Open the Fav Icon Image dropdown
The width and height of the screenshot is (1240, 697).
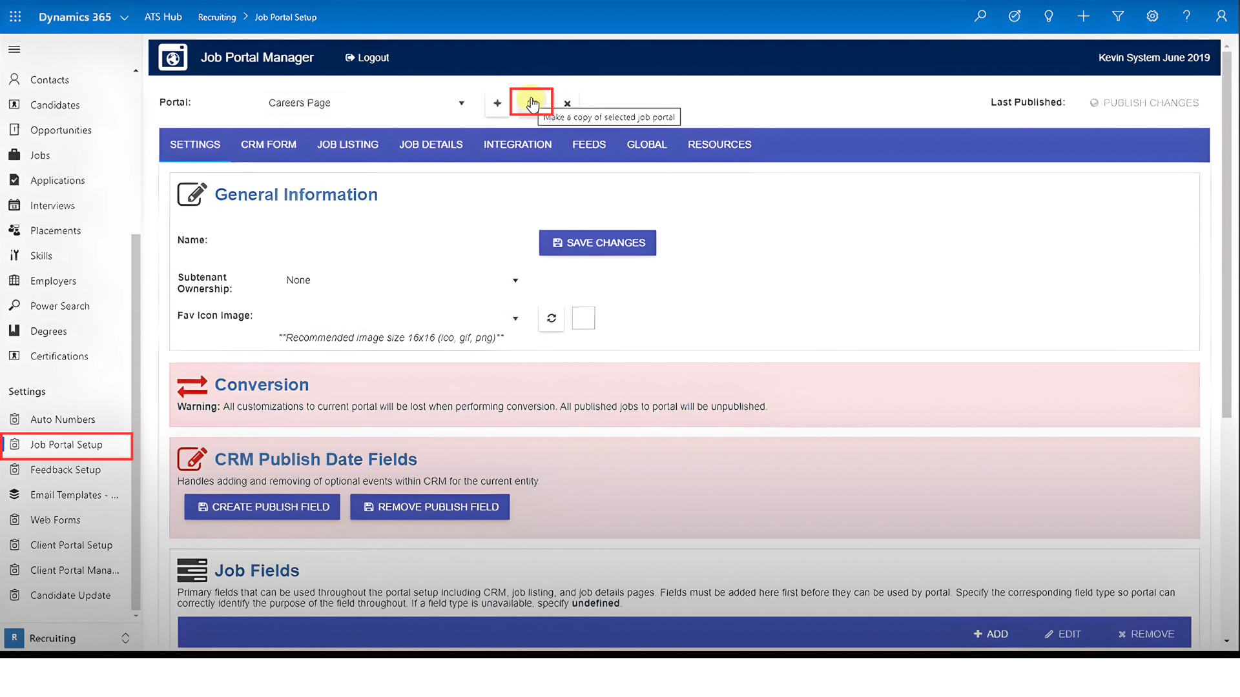(x=402, y=318)
